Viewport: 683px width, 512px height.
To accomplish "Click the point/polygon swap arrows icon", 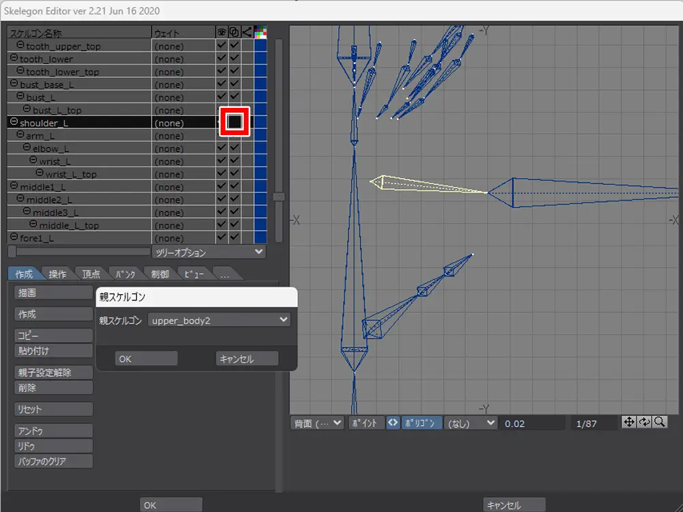I will [393, 423].
